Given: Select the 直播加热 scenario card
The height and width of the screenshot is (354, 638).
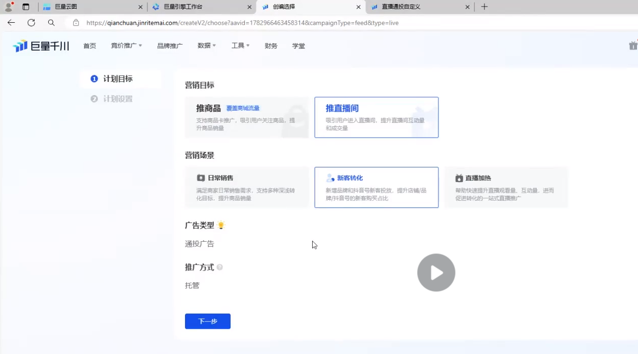Looking at the screenshot, I should pyautogui.click(x=506, y=187).
